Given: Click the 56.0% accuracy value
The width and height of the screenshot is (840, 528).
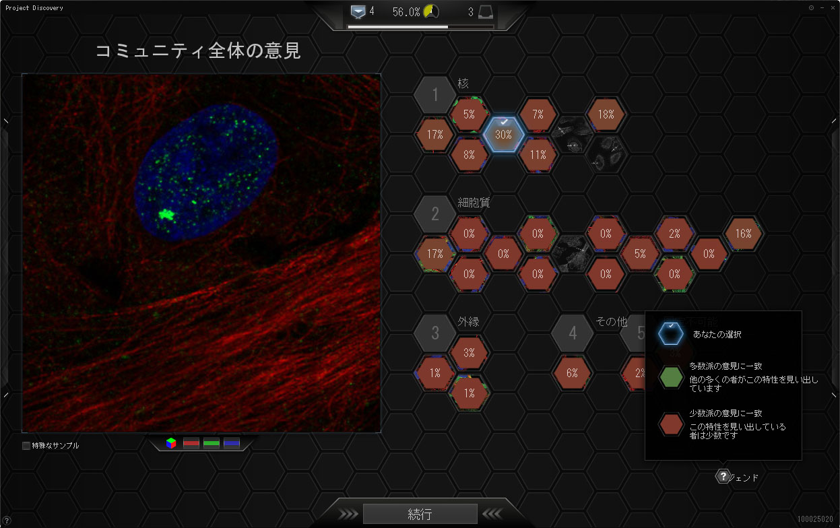Looking at the screenshot, I should point(406,12).
